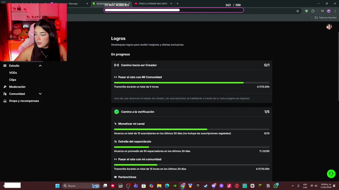Click the 4.17/5.00h value
Screen dimensions: 339x190
coord(263,87)
